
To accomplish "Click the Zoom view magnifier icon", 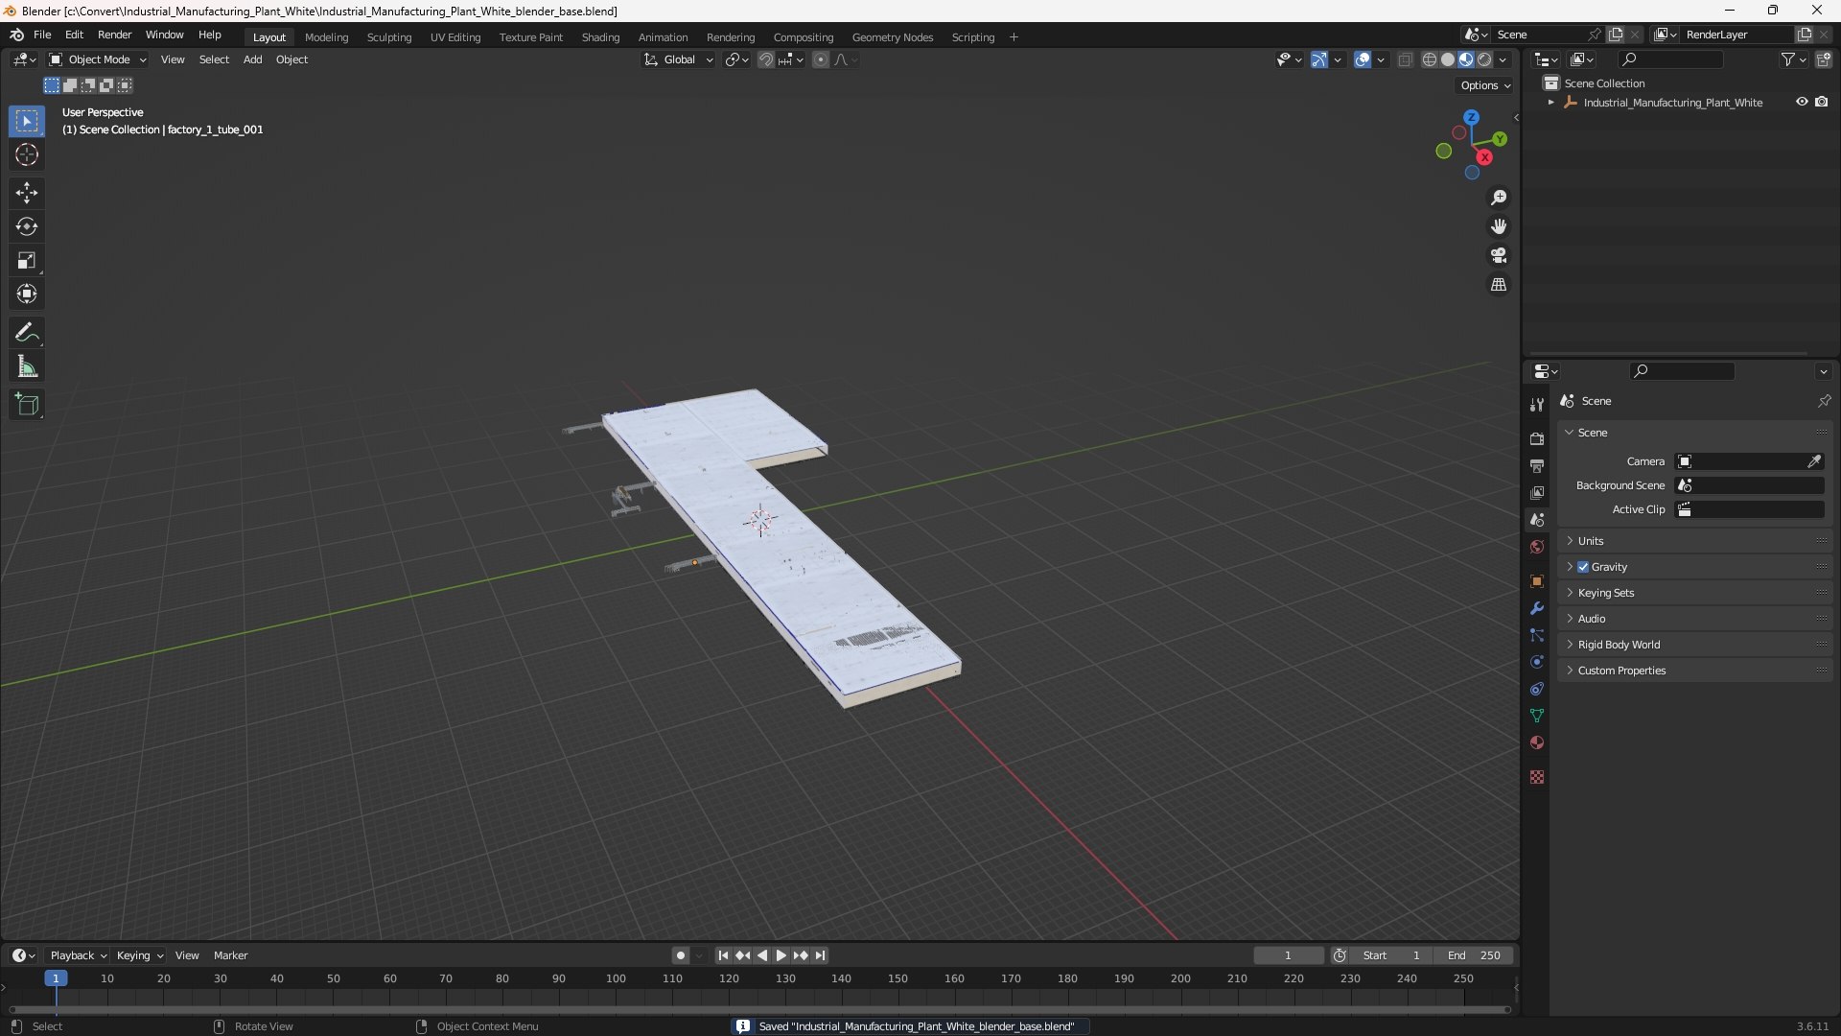I will coord(1499,198).
